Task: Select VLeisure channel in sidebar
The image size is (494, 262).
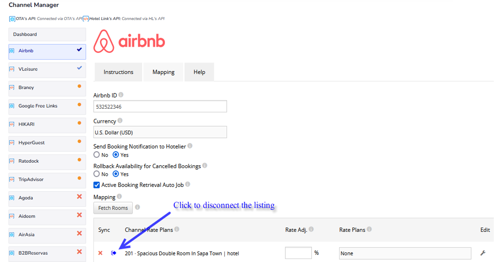Action: coord(47,70)
